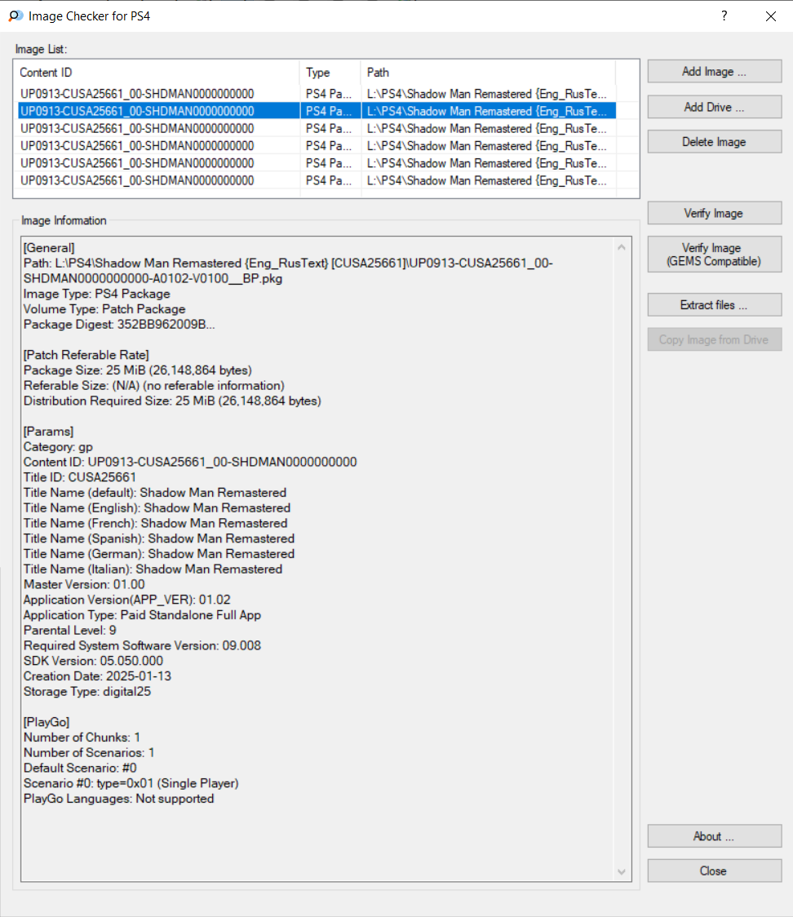Screen dimensions: 793x917
Task: Click the 'Title Name (default)' line
Action: pyautogui.click(x=155, y=493)
